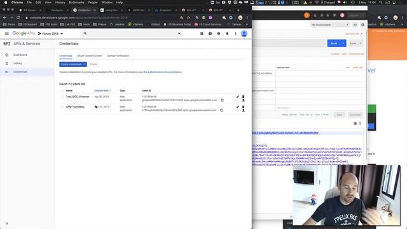
Task: Open macOS Spotlight search in the menu bar
Action: pos(380,3)
